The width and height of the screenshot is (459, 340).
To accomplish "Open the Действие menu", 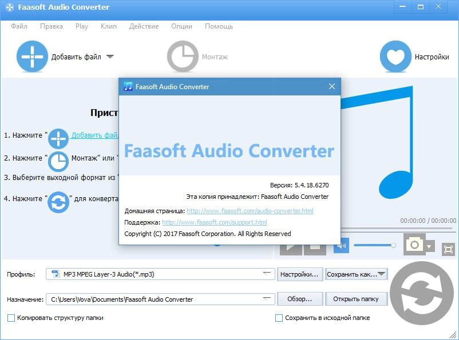I will tap(144, 26).
